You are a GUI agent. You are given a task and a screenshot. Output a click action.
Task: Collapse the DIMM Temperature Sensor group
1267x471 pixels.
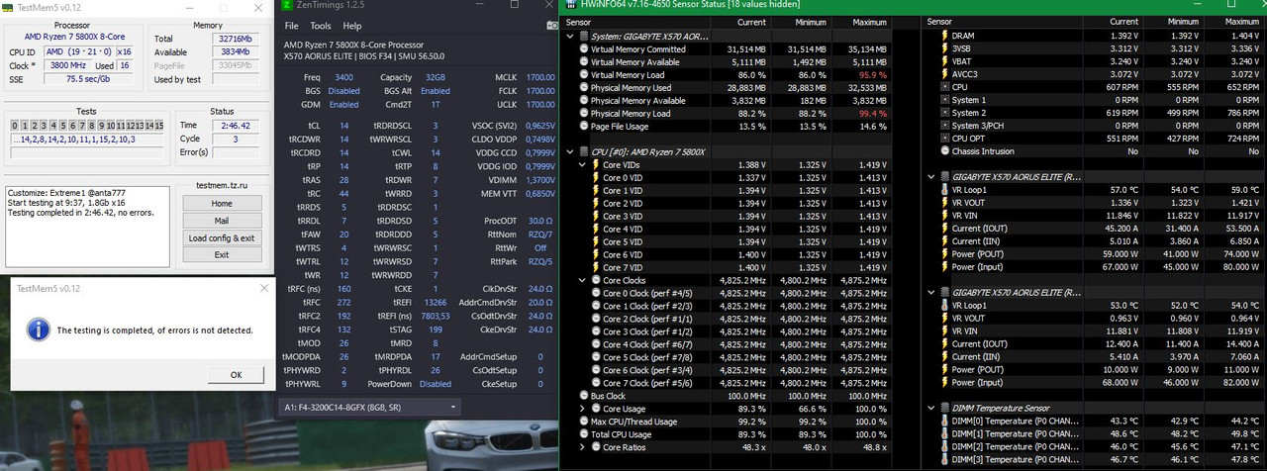coord(932,408)
